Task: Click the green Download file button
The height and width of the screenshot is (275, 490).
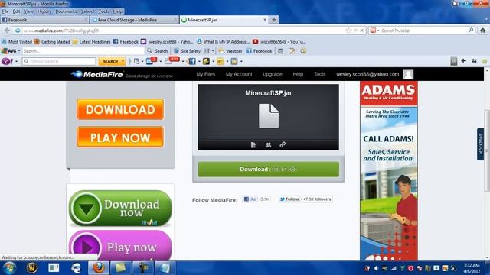Action: tap(269, 170)
